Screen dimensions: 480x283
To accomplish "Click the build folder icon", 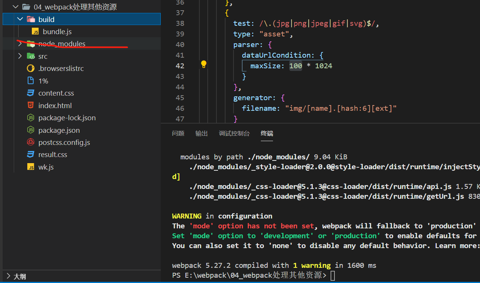I will point(31,19).
